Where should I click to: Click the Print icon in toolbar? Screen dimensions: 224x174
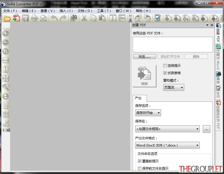[34, 18]
